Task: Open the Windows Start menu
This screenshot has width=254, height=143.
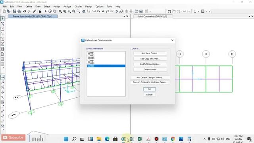Action: 66,139
